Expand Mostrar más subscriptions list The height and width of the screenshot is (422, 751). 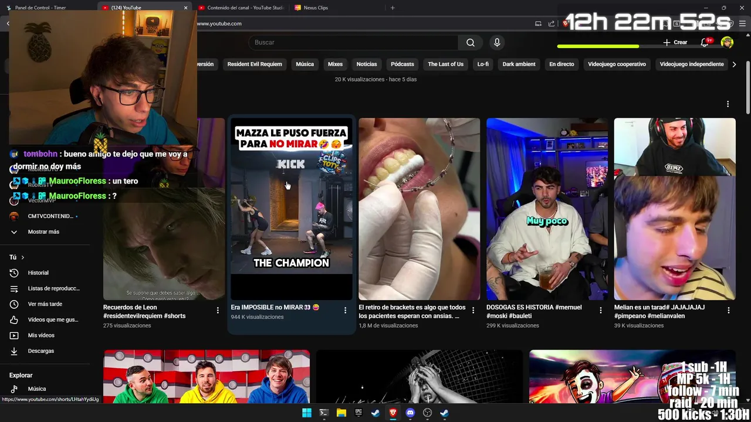(45, 232)
